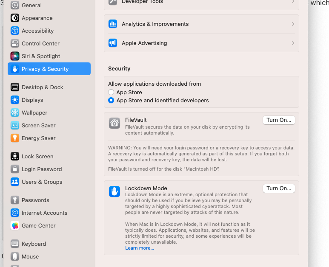
Task: Select the App Store radio button
Action: (111, 92)
